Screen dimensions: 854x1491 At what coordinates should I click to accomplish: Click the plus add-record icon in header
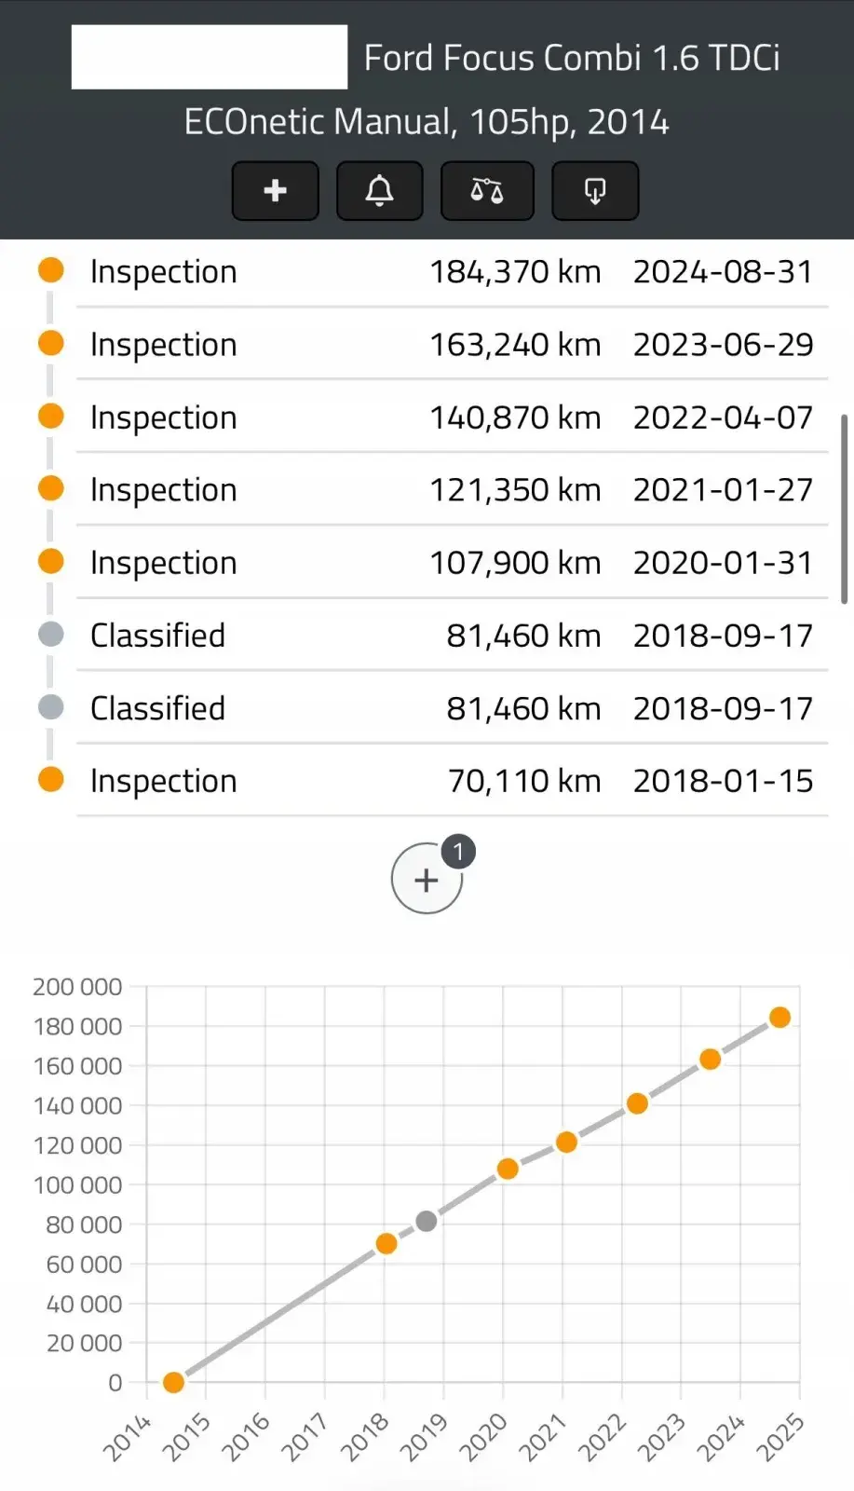[275, 191]
